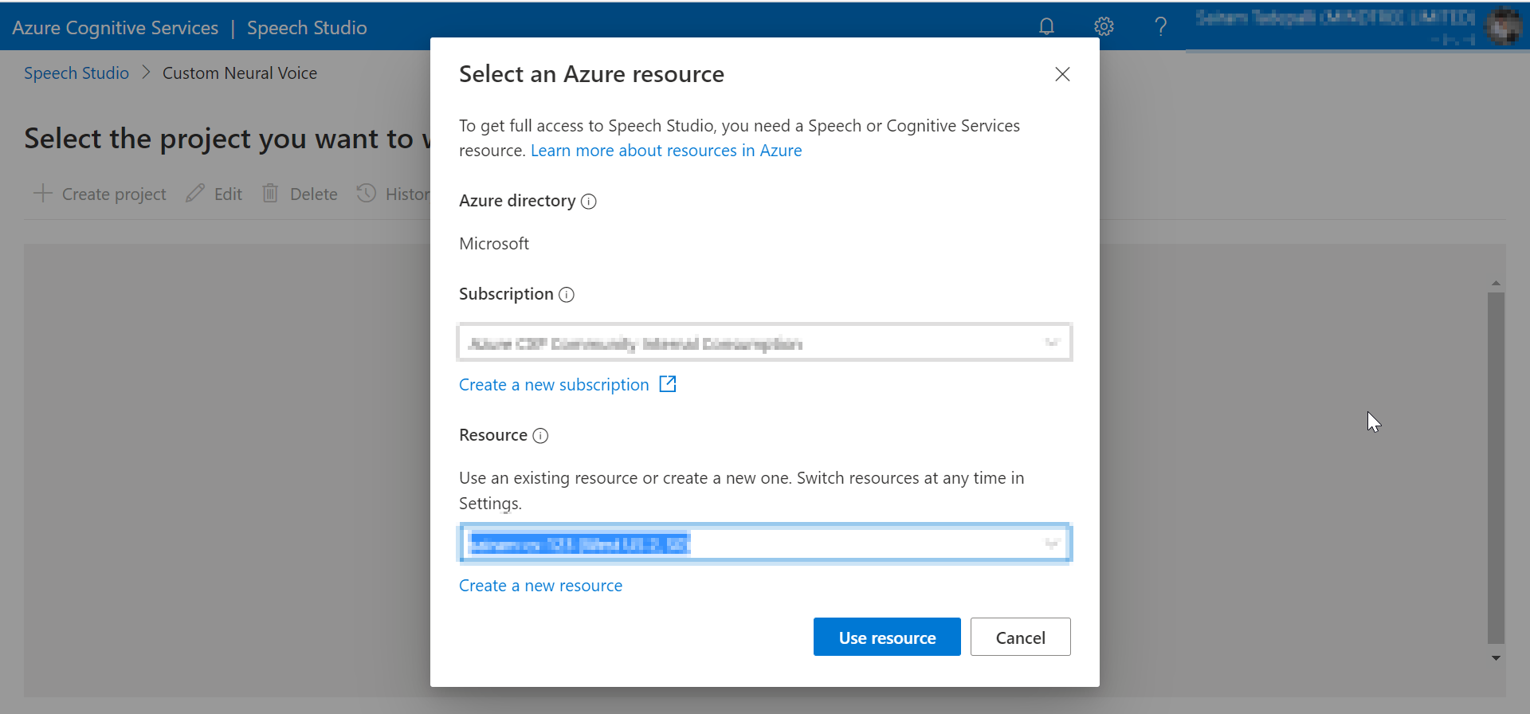Click the scrollbar down arrow
This screenshot has width=1530, height=714.
coord(1496,658)
